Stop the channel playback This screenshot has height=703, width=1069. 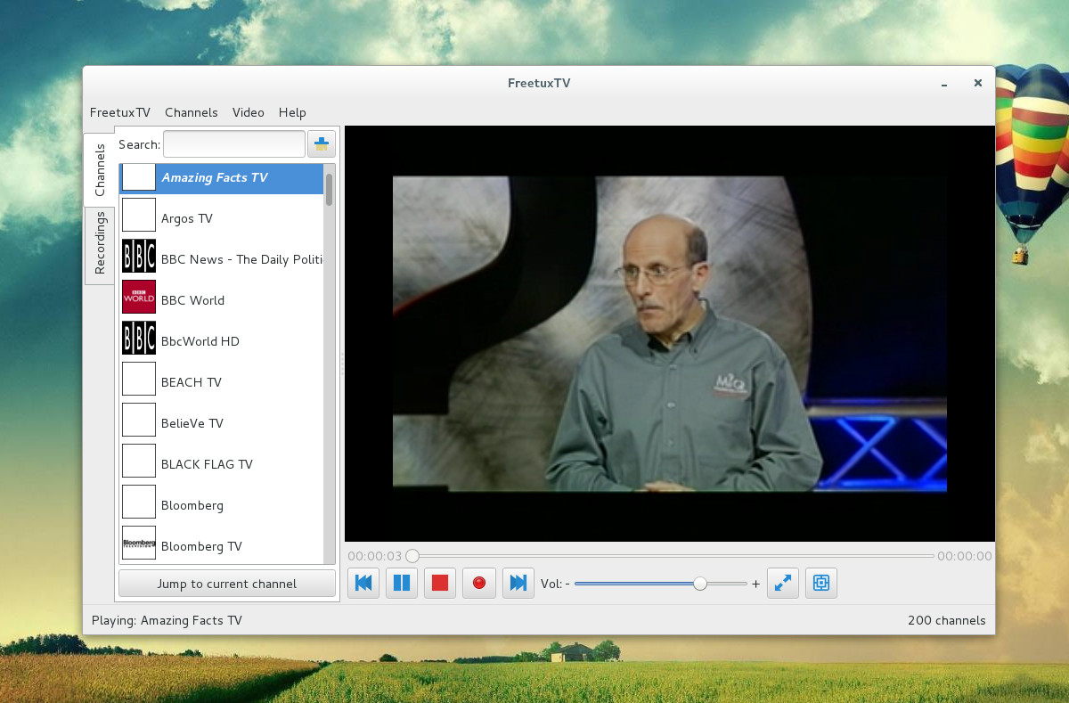440,583
